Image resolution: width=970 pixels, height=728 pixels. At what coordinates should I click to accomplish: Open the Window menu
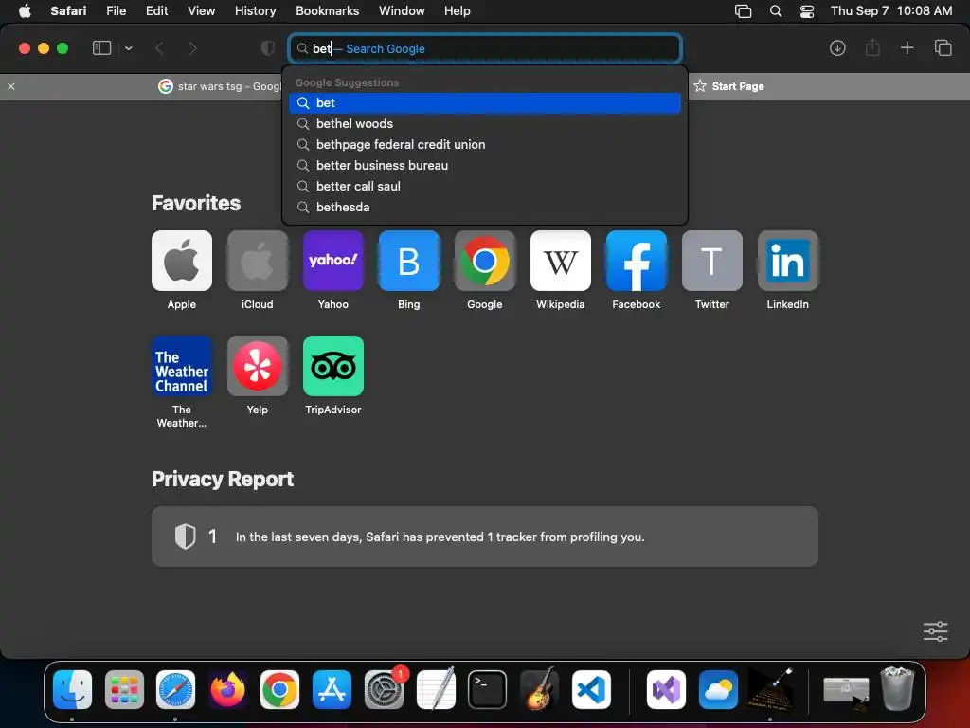pyautogui.click(x=402, y=10)
